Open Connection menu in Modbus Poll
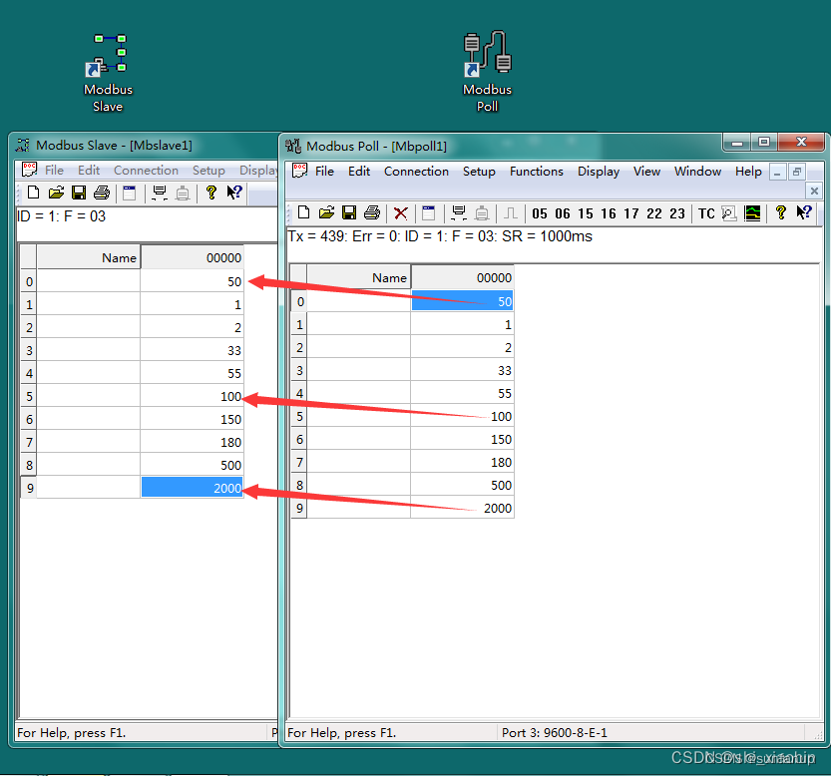 coord(416,172)
